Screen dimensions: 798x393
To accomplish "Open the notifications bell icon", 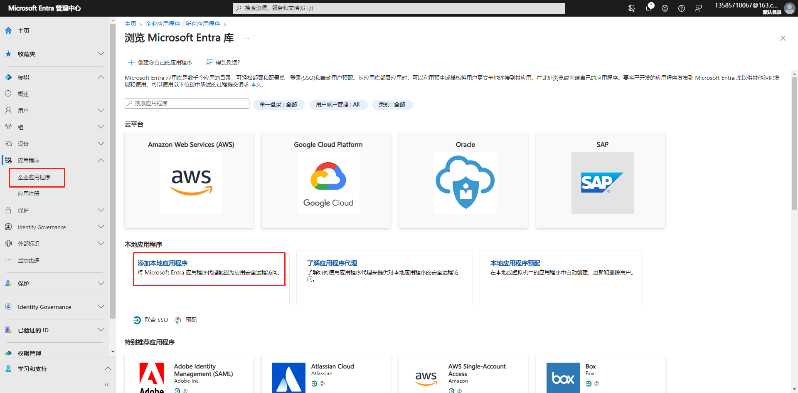I will [x=648, y=8].
